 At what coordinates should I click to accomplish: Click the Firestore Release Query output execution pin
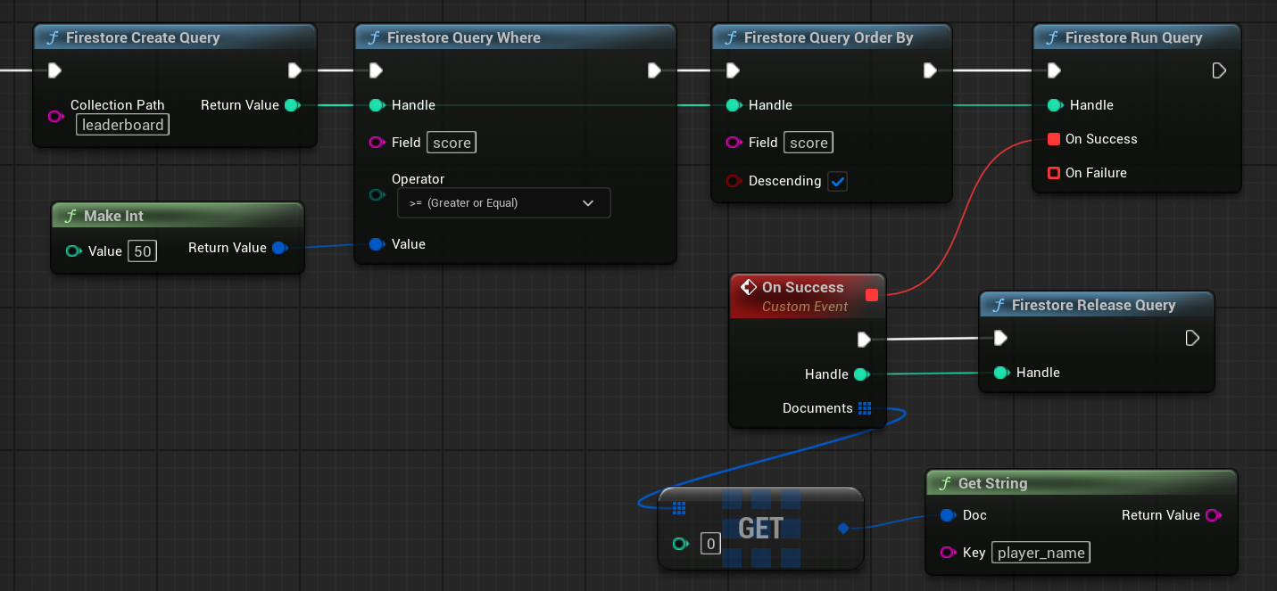1192,338
